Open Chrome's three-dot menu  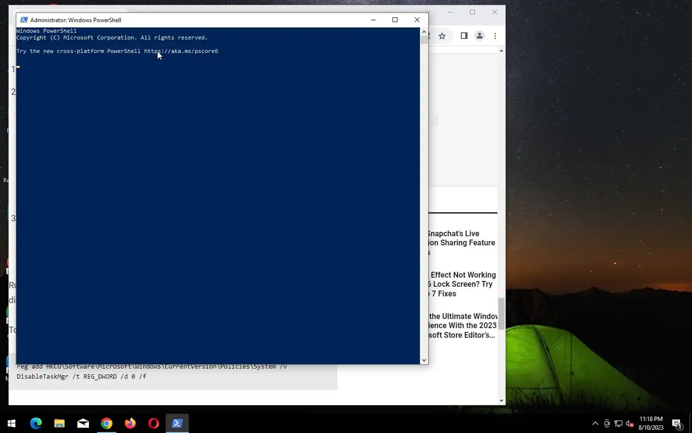click(495, 36)
